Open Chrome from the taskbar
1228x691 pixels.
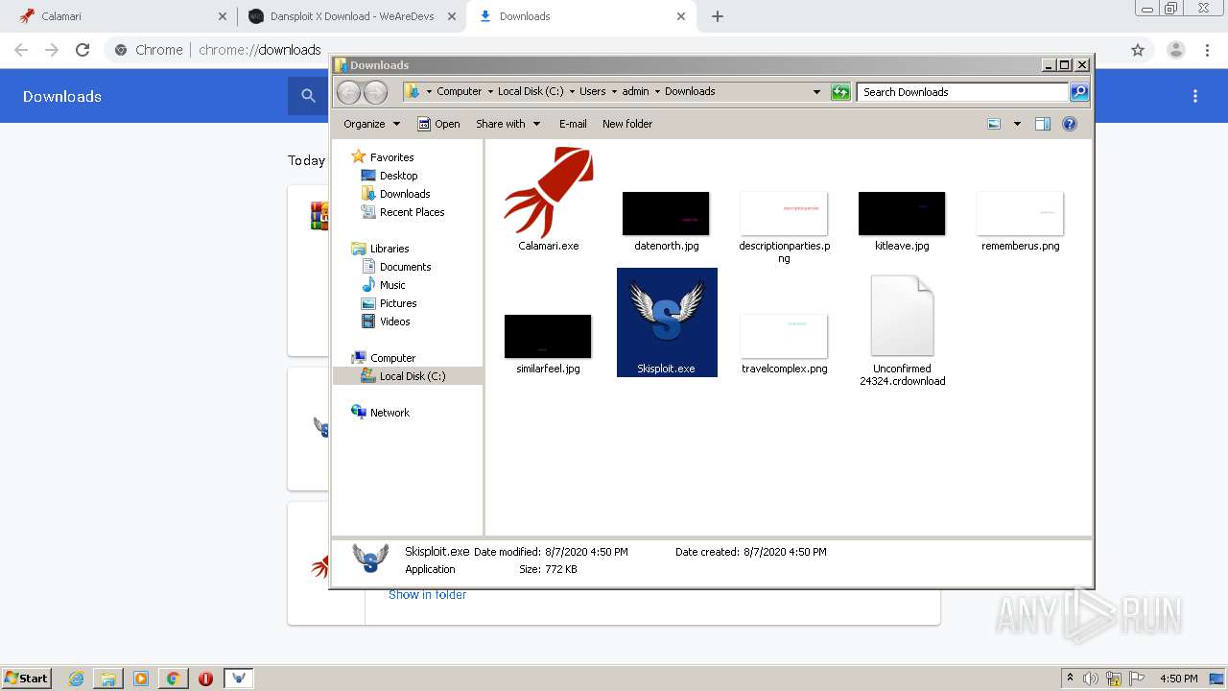[x=173, y=679]
